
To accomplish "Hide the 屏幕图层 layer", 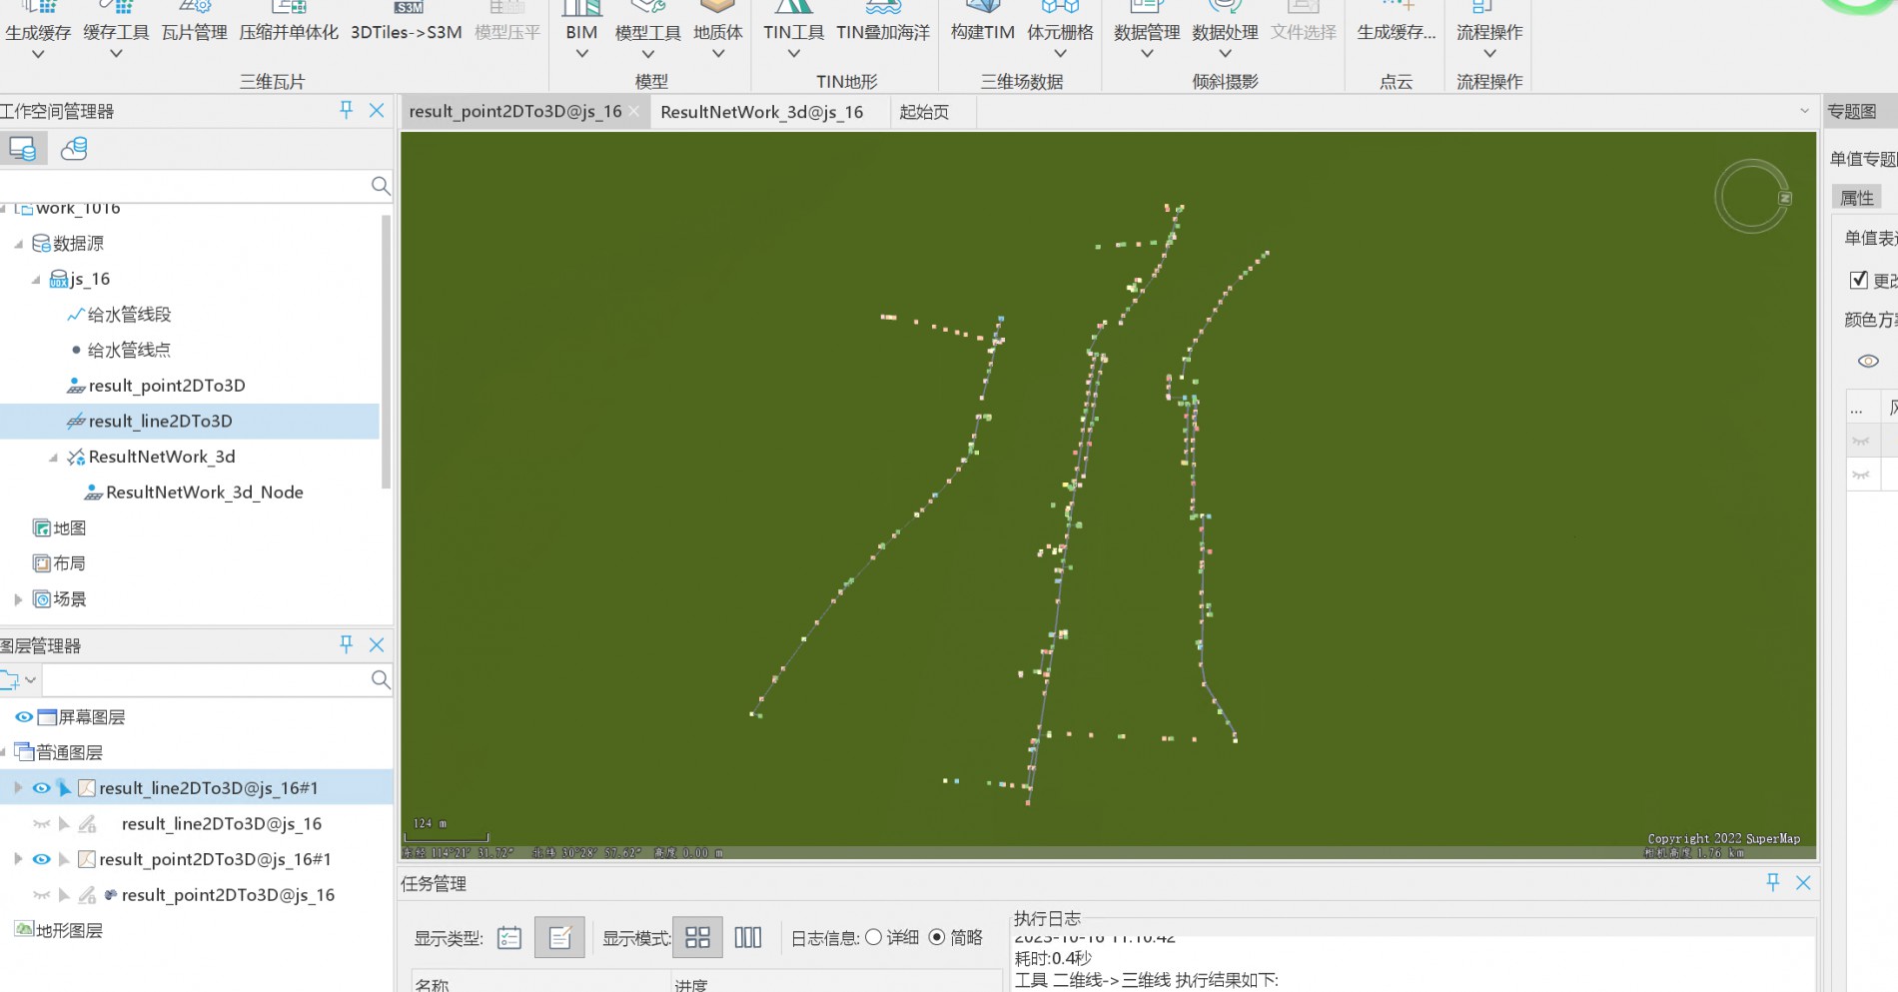I will click(23, 717).
